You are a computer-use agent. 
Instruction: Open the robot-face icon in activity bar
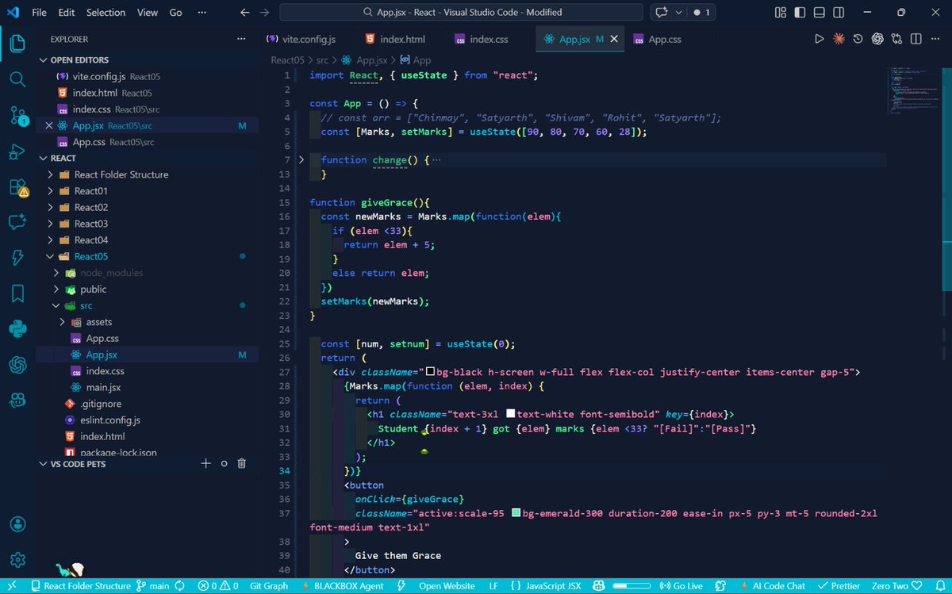coord(17,400)
